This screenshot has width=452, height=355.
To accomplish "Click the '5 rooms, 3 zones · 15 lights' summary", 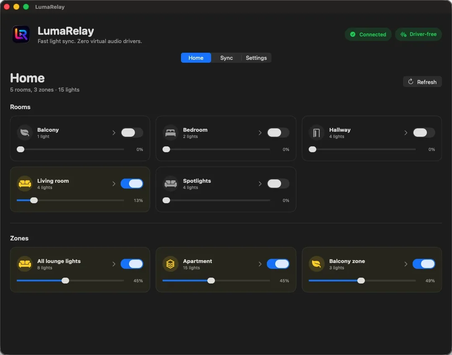I will pyautogui.click(x=45, y=90).
